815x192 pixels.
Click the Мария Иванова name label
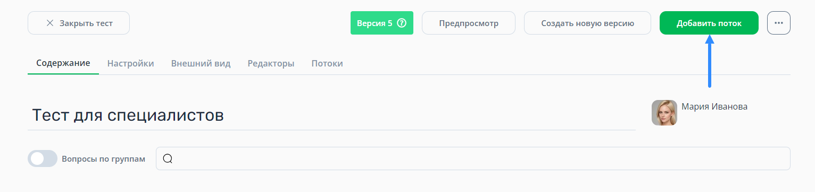pyautogui.click(x=714, y=106)
